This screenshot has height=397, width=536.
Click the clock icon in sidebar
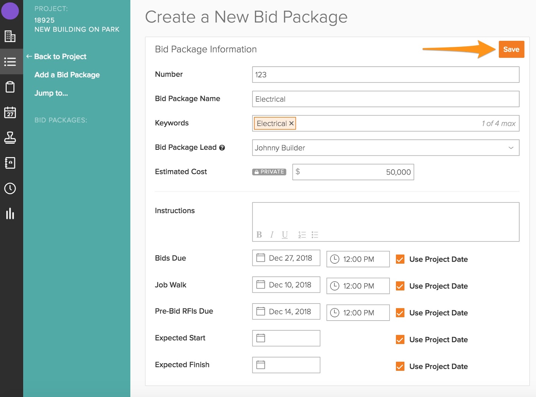point(10,189)
